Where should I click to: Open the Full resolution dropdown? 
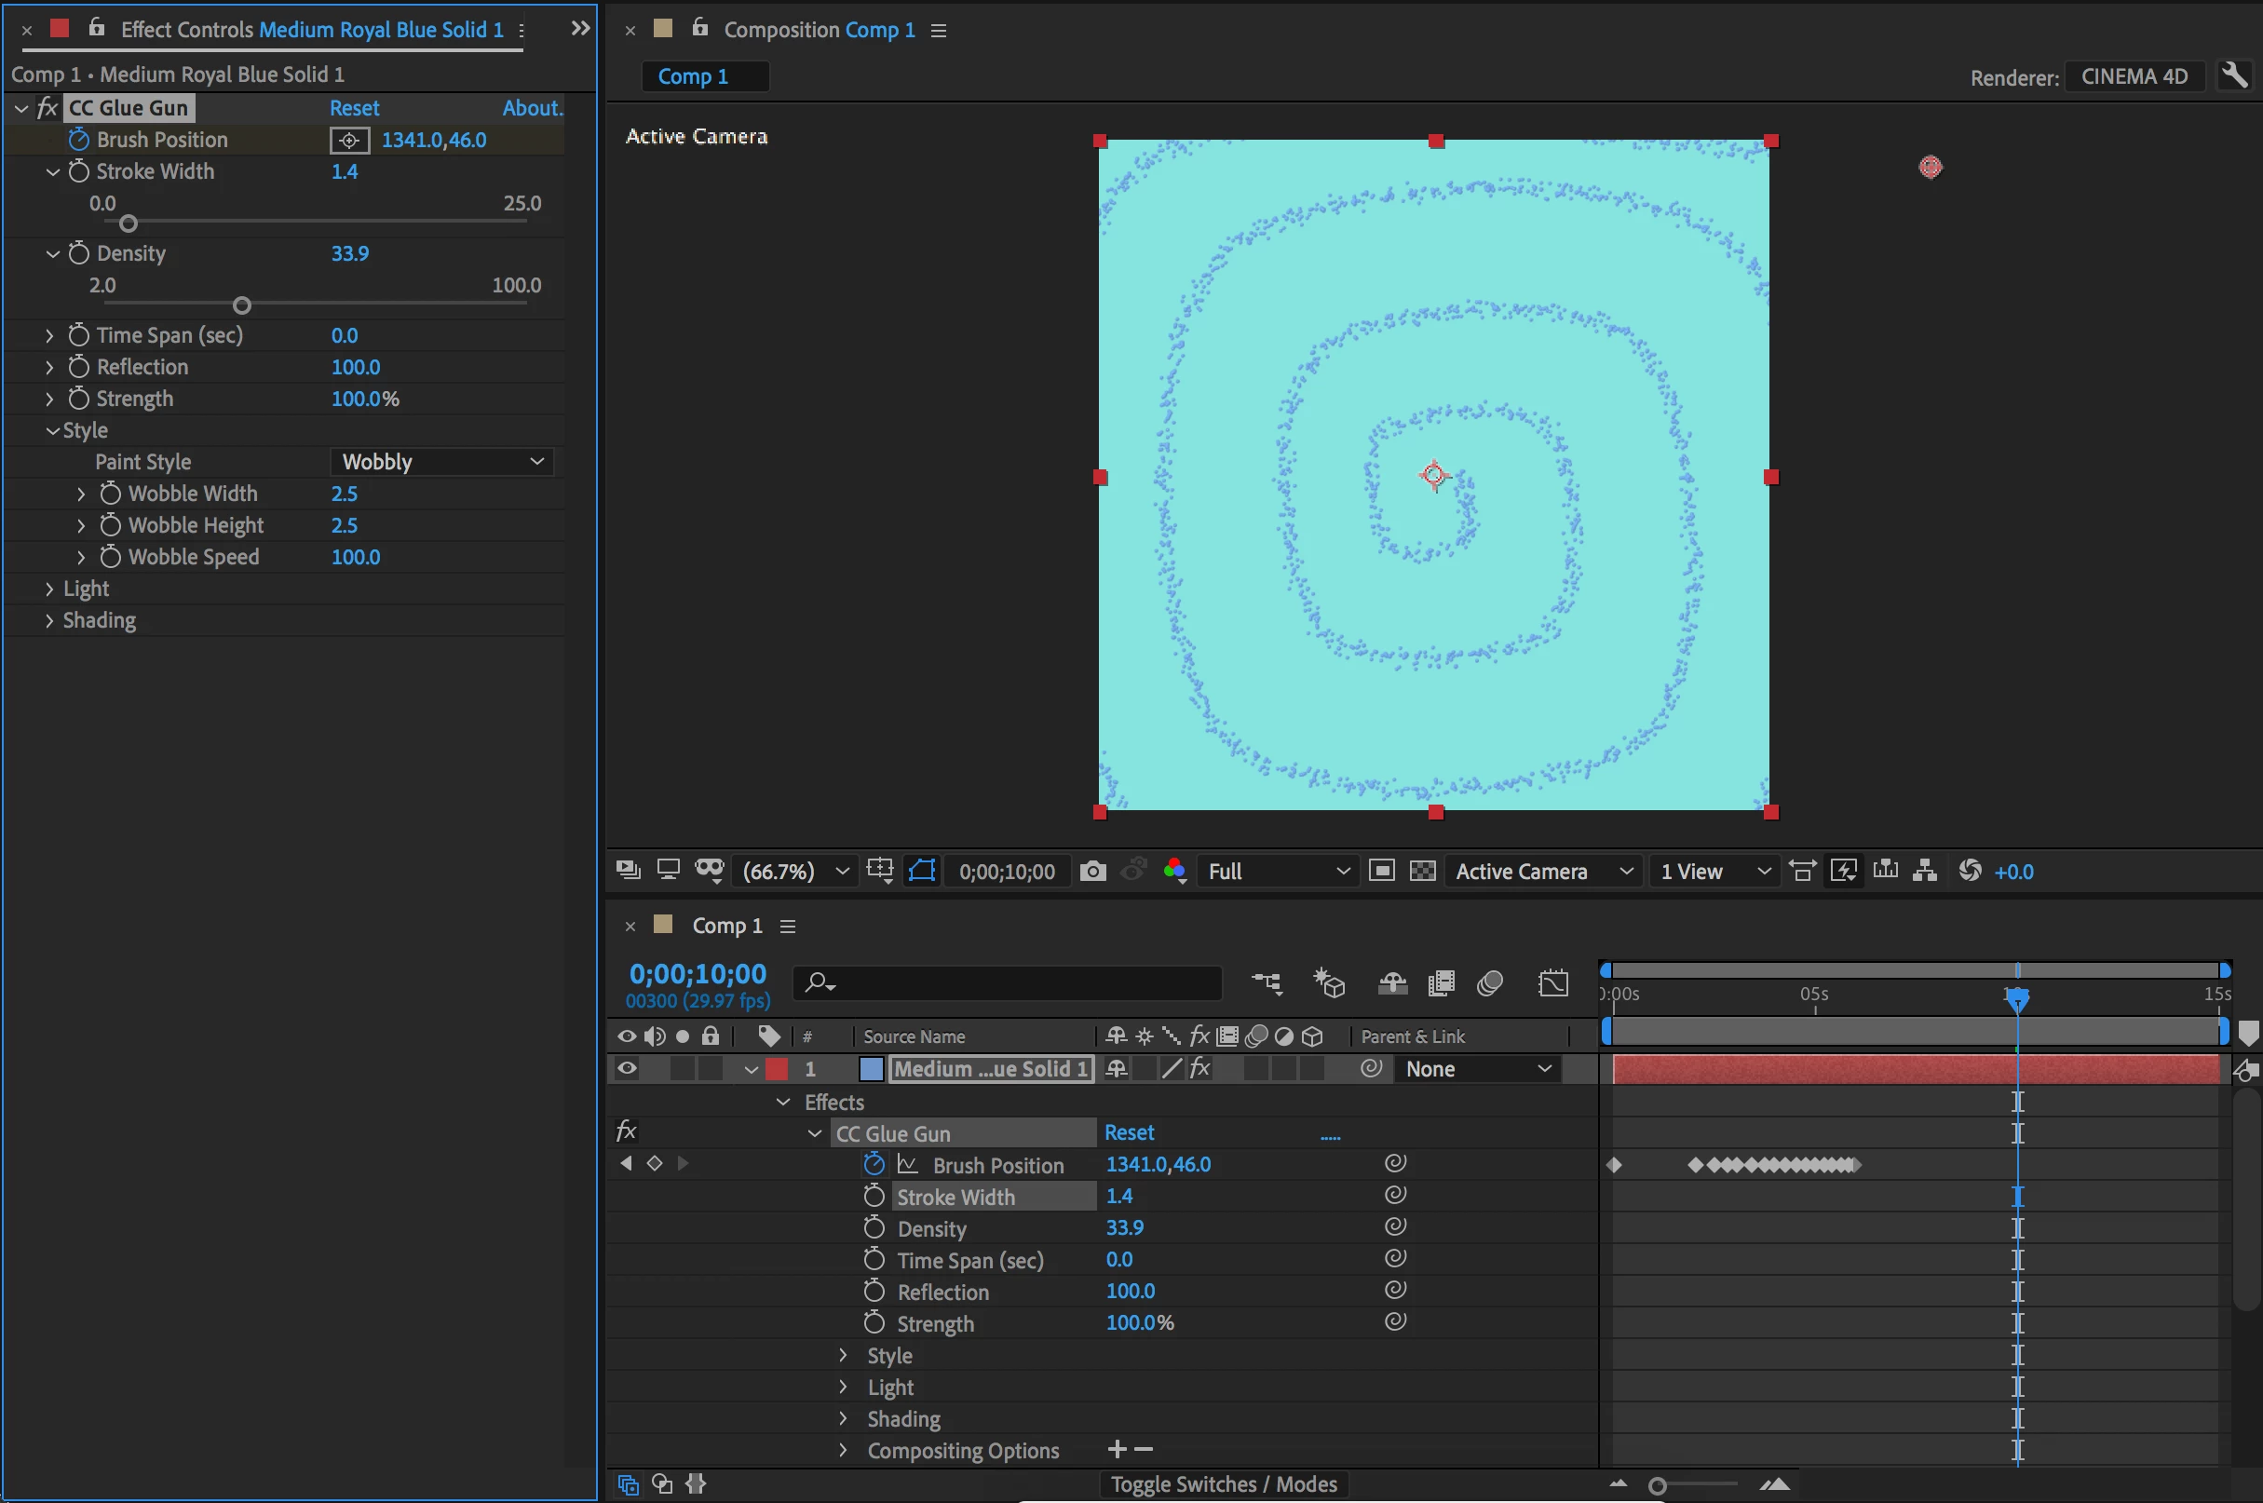[1277, 871]
